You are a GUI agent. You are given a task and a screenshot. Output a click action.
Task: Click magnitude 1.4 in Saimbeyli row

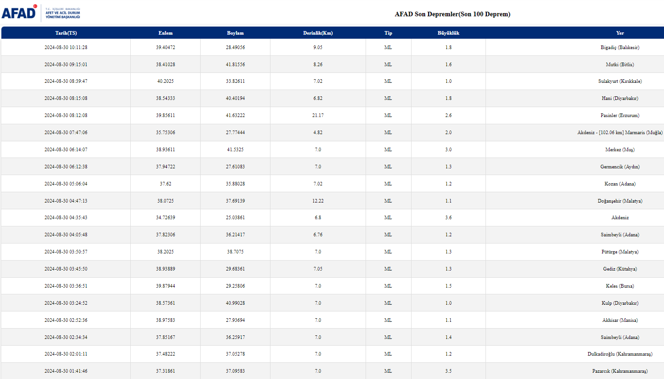point(448,337)
